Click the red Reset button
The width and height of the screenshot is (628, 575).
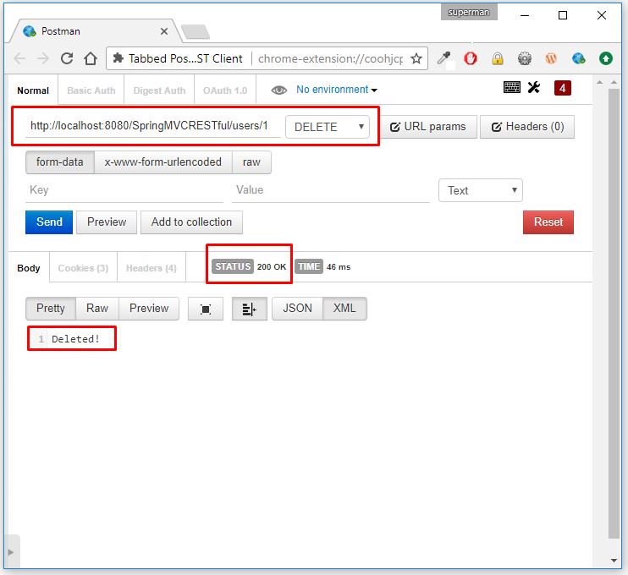tap(548, 222)
